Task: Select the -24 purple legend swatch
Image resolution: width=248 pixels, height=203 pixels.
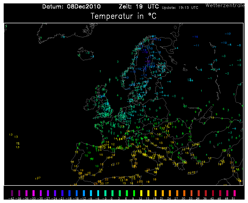Action: [x=55, y=193]
